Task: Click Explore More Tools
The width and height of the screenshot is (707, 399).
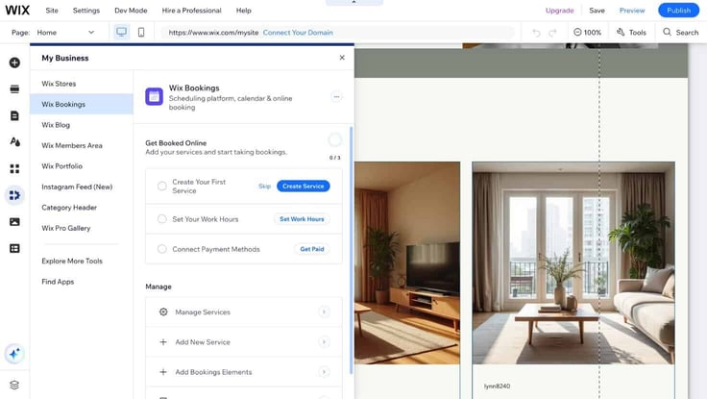Action: tap(72, 261)
